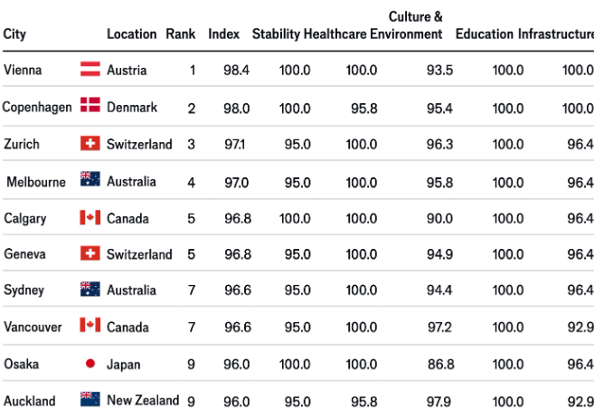594x419 pixels.
Task: Click the Healthcare column header
Action: pyautogui.click(x=335, y=34)
